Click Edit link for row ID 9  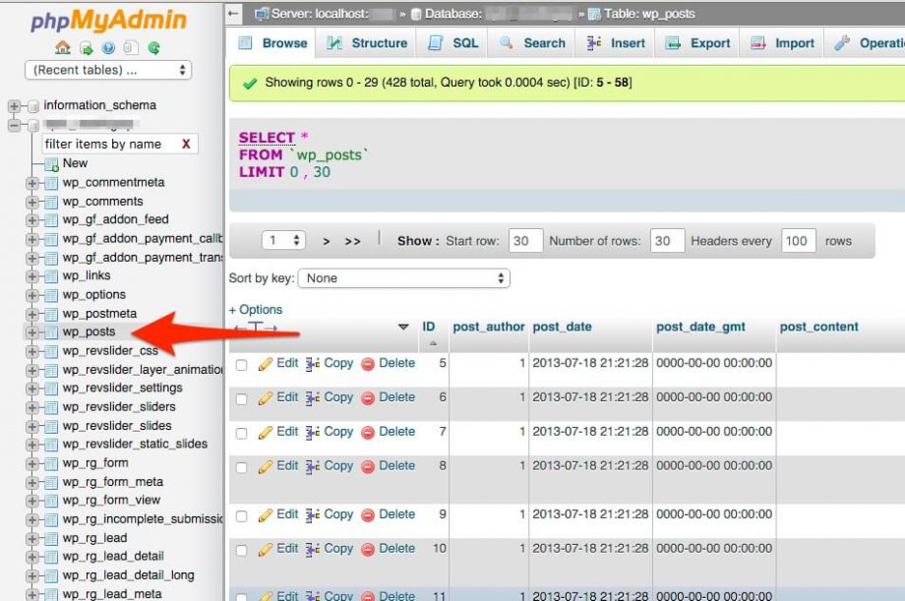(x=287, y=514)
